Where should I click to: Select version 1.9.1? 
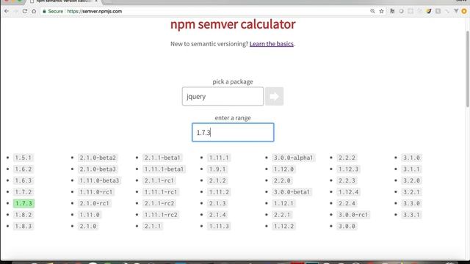[x=217, y=169]
